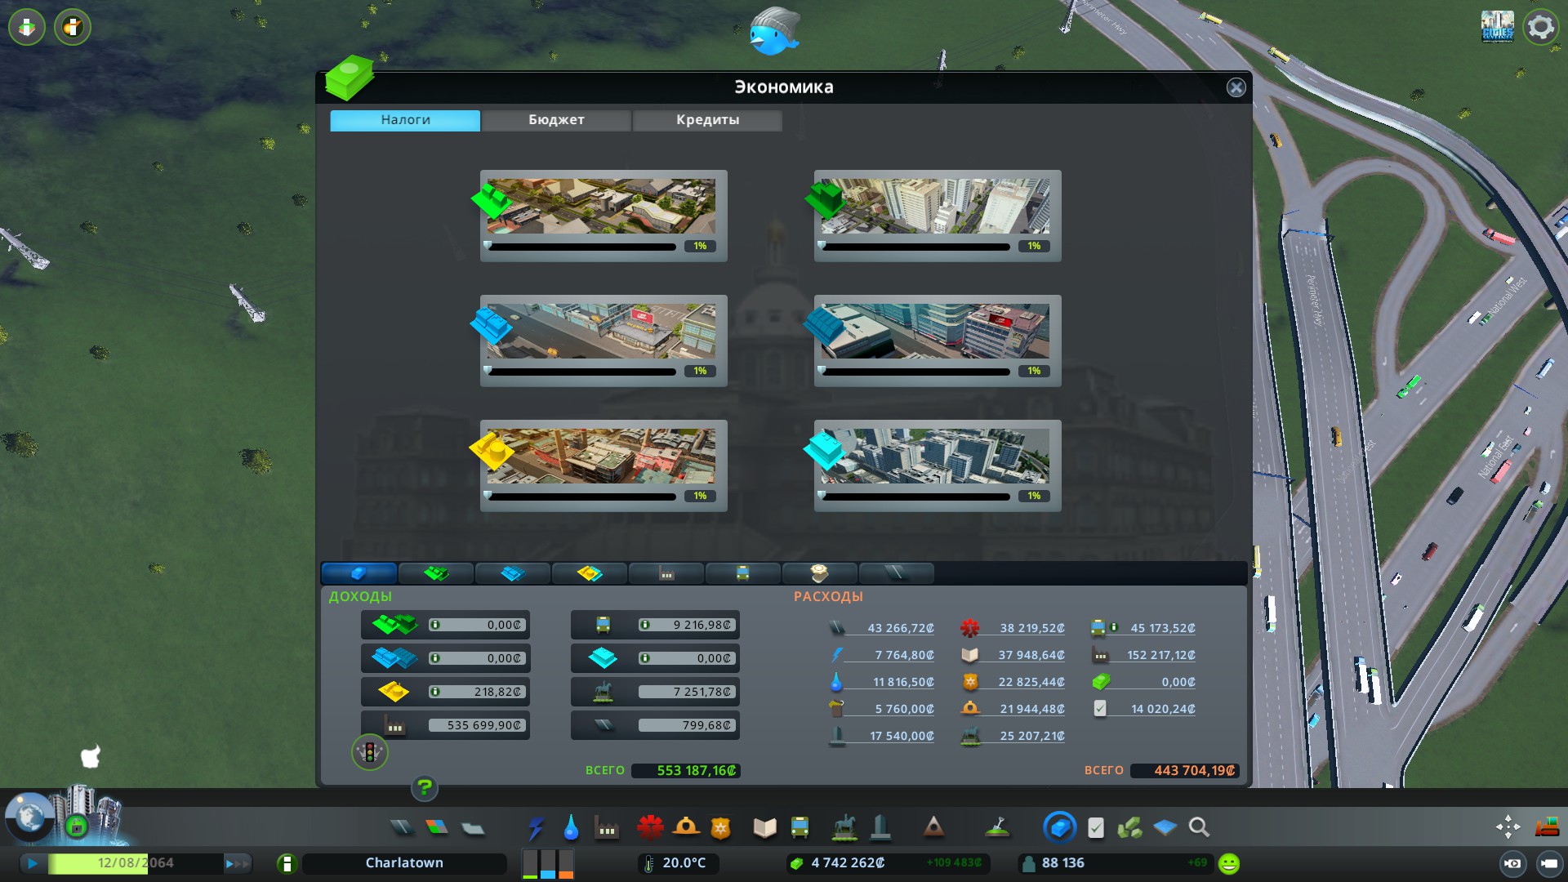Switch to the Бюджет tab
Image resolution: width=1568 pixels, height=882 pixels.
556,120
